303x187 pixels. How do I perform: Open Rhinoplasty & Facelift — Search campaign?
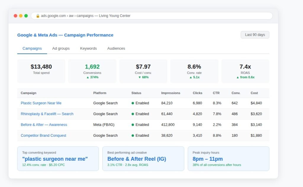click(47, 114)
